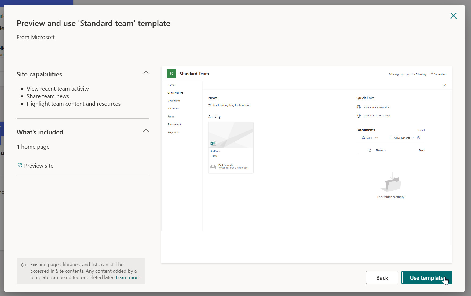Screen dimensions: 471x296
Task: Close the template preview dialog
Action: coord(453,16)
